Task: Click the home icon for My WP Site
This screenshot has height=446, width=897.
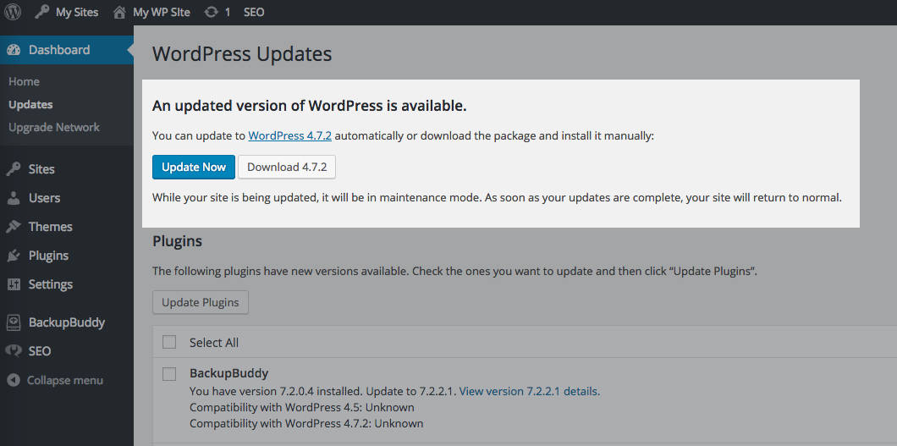Action: (x=119, y=12)
